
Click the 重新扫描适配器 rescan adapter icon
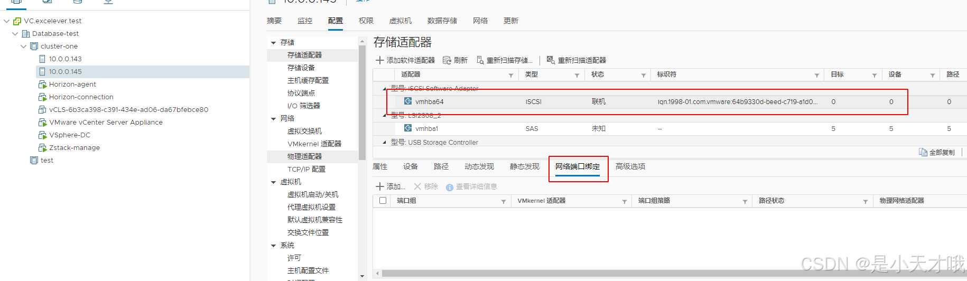551,60
